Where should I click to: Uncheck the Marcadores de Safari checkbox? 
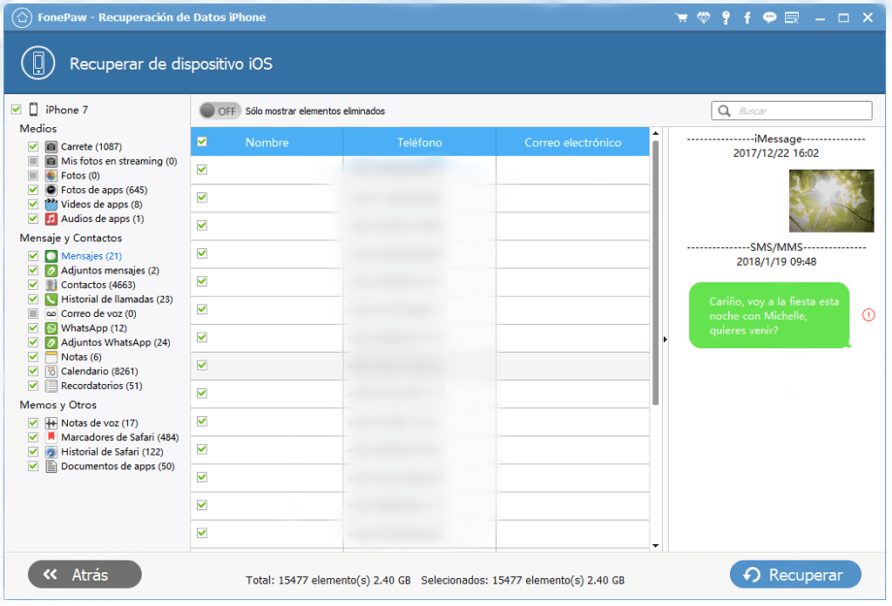click(x=33, y=437)
